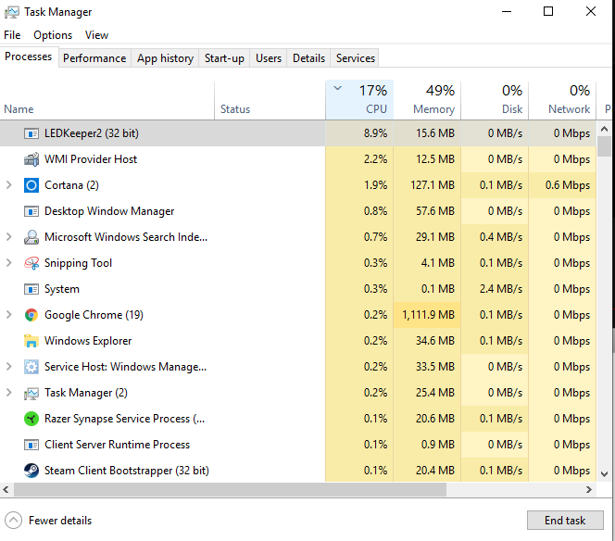Select the LEDKeeper2 8.9% CPU cell
Viewport: 615px width, 541px height.
coord(359,133)
